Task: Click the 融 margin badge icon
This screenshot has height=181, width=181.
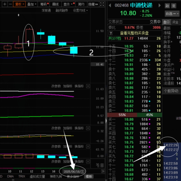Action: point(167,6)
